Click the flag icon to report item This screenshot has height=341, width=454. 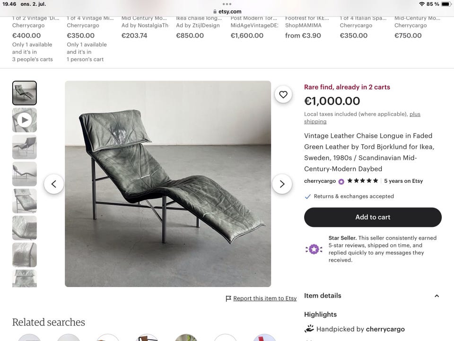point(228,298)
